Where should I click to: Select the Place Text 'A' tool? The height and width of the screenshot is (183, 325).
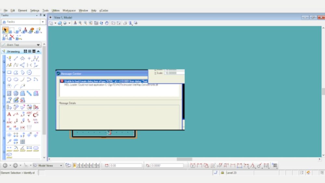coord(9,114)
